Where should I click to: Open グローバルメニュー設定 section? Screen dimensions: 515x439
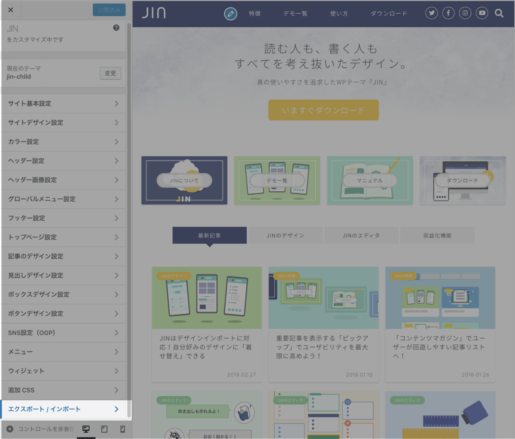pyautogui.click(x=64, y=199)
